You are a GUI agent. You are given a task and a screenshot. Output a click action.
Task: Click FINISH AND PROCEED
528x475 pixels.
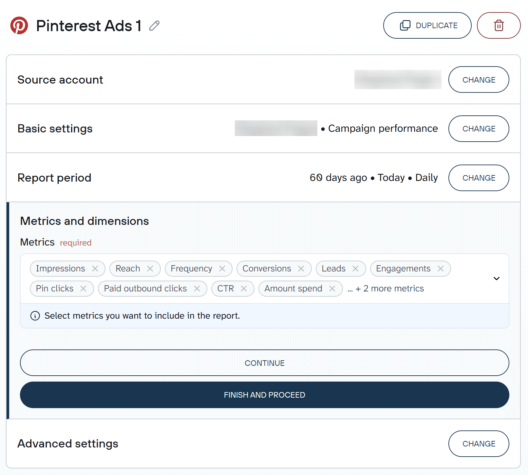tap(264, 395)
